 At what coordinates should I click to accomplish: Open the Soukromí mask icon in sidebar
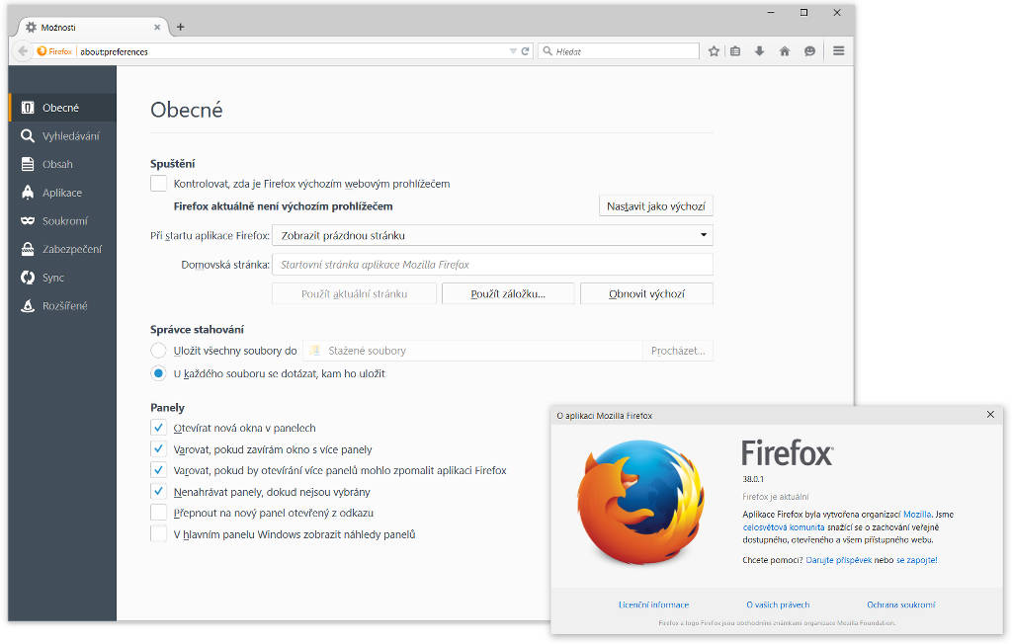(27, 220)
